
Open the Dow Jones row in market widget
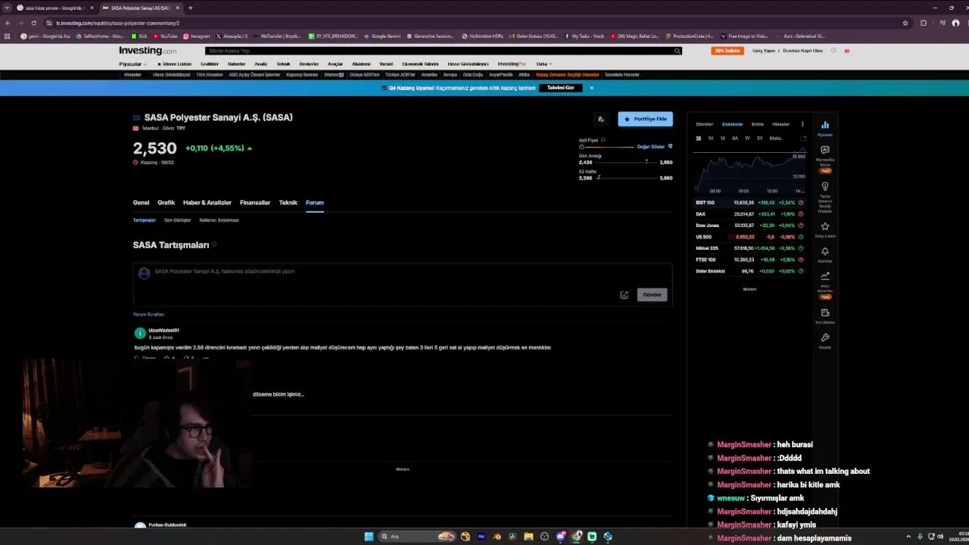point(749,226)
